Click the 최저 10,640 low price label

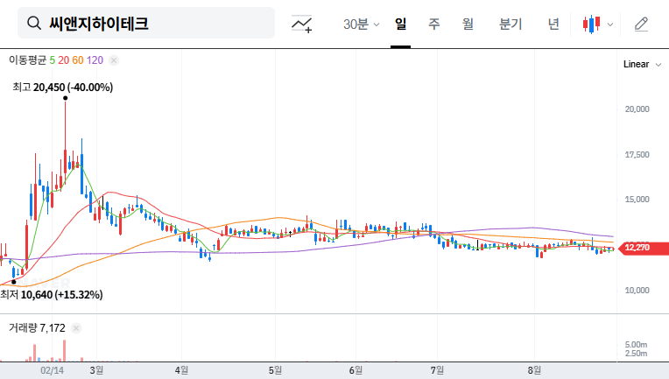[51, 295]
